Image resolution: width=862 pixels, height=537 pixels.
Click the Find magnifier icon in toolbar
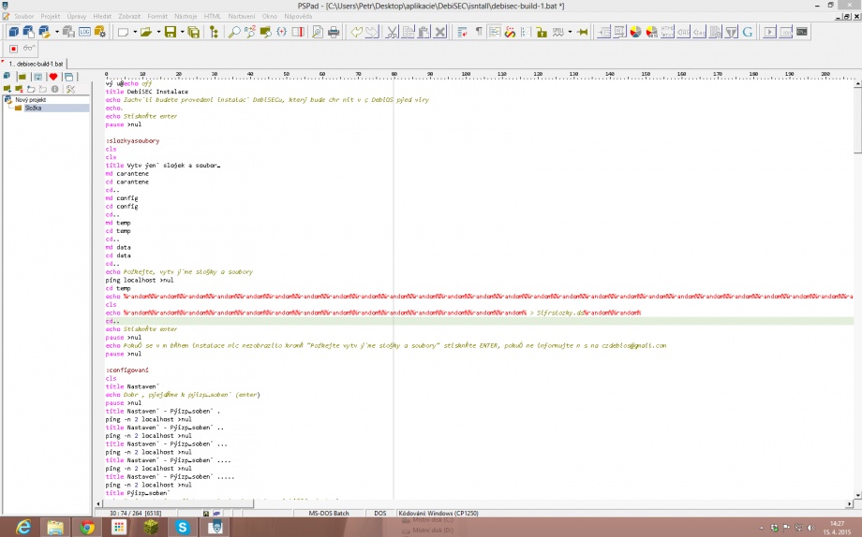tap(234, 32)
